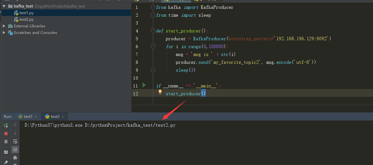This screenshot has width=373, height=165.
Task: Click the Scratches and Consoles icon
Action: coord(10,33)
